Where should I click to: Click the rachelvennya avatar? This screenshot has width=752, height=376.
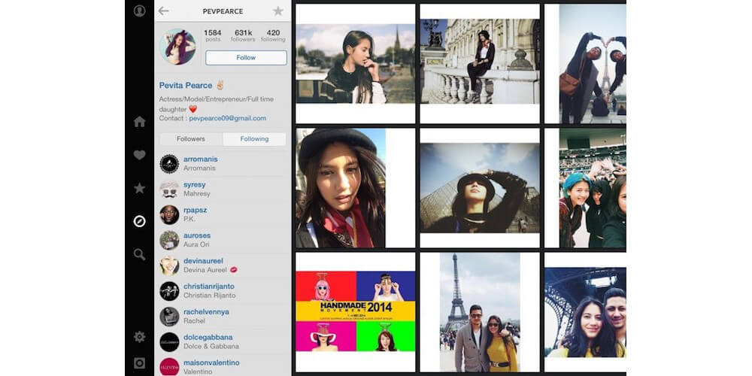click(x=169, y=316)
